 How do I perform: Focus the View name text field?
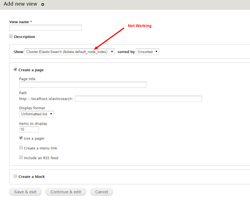(45, 28)
